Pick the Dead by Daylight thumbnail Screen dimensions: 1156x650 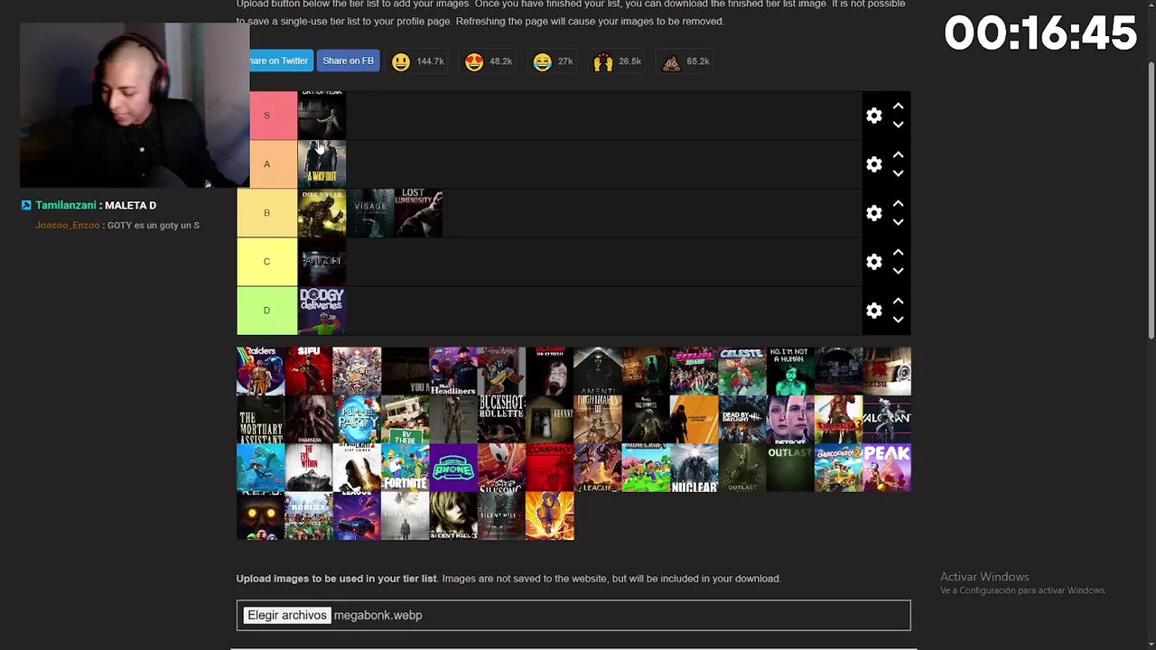pos(742,420)
